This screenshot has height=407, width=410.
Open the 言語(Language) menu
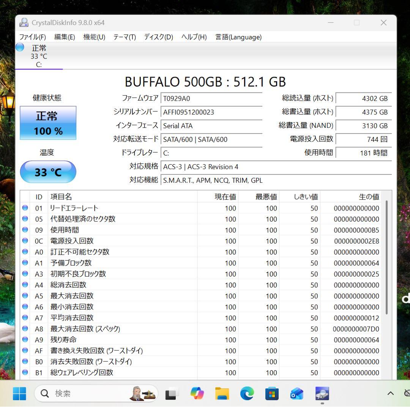(x=238, y=37)
